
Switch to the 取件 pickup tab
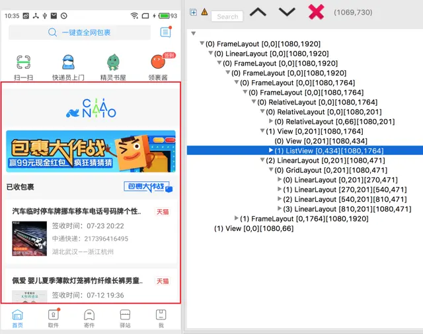pyautogui.click(x=54, y=319)
